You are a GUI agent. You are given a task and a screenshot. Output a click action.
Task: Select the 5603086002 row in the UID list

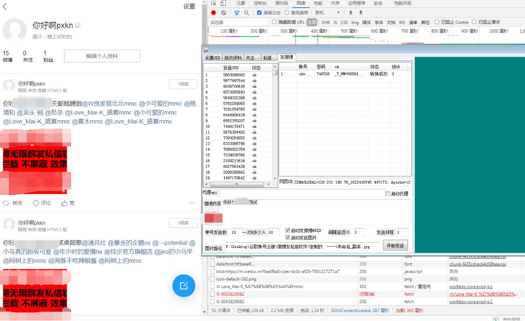238,75
